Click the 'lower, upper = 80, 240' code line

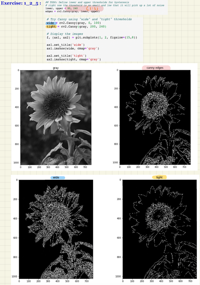click(x=62, y=8)
